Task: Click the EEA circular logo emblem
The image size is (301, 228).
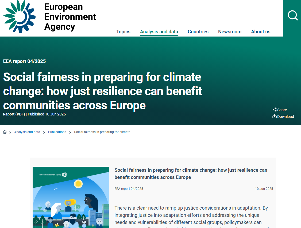Action: click(x=19, y=16)
